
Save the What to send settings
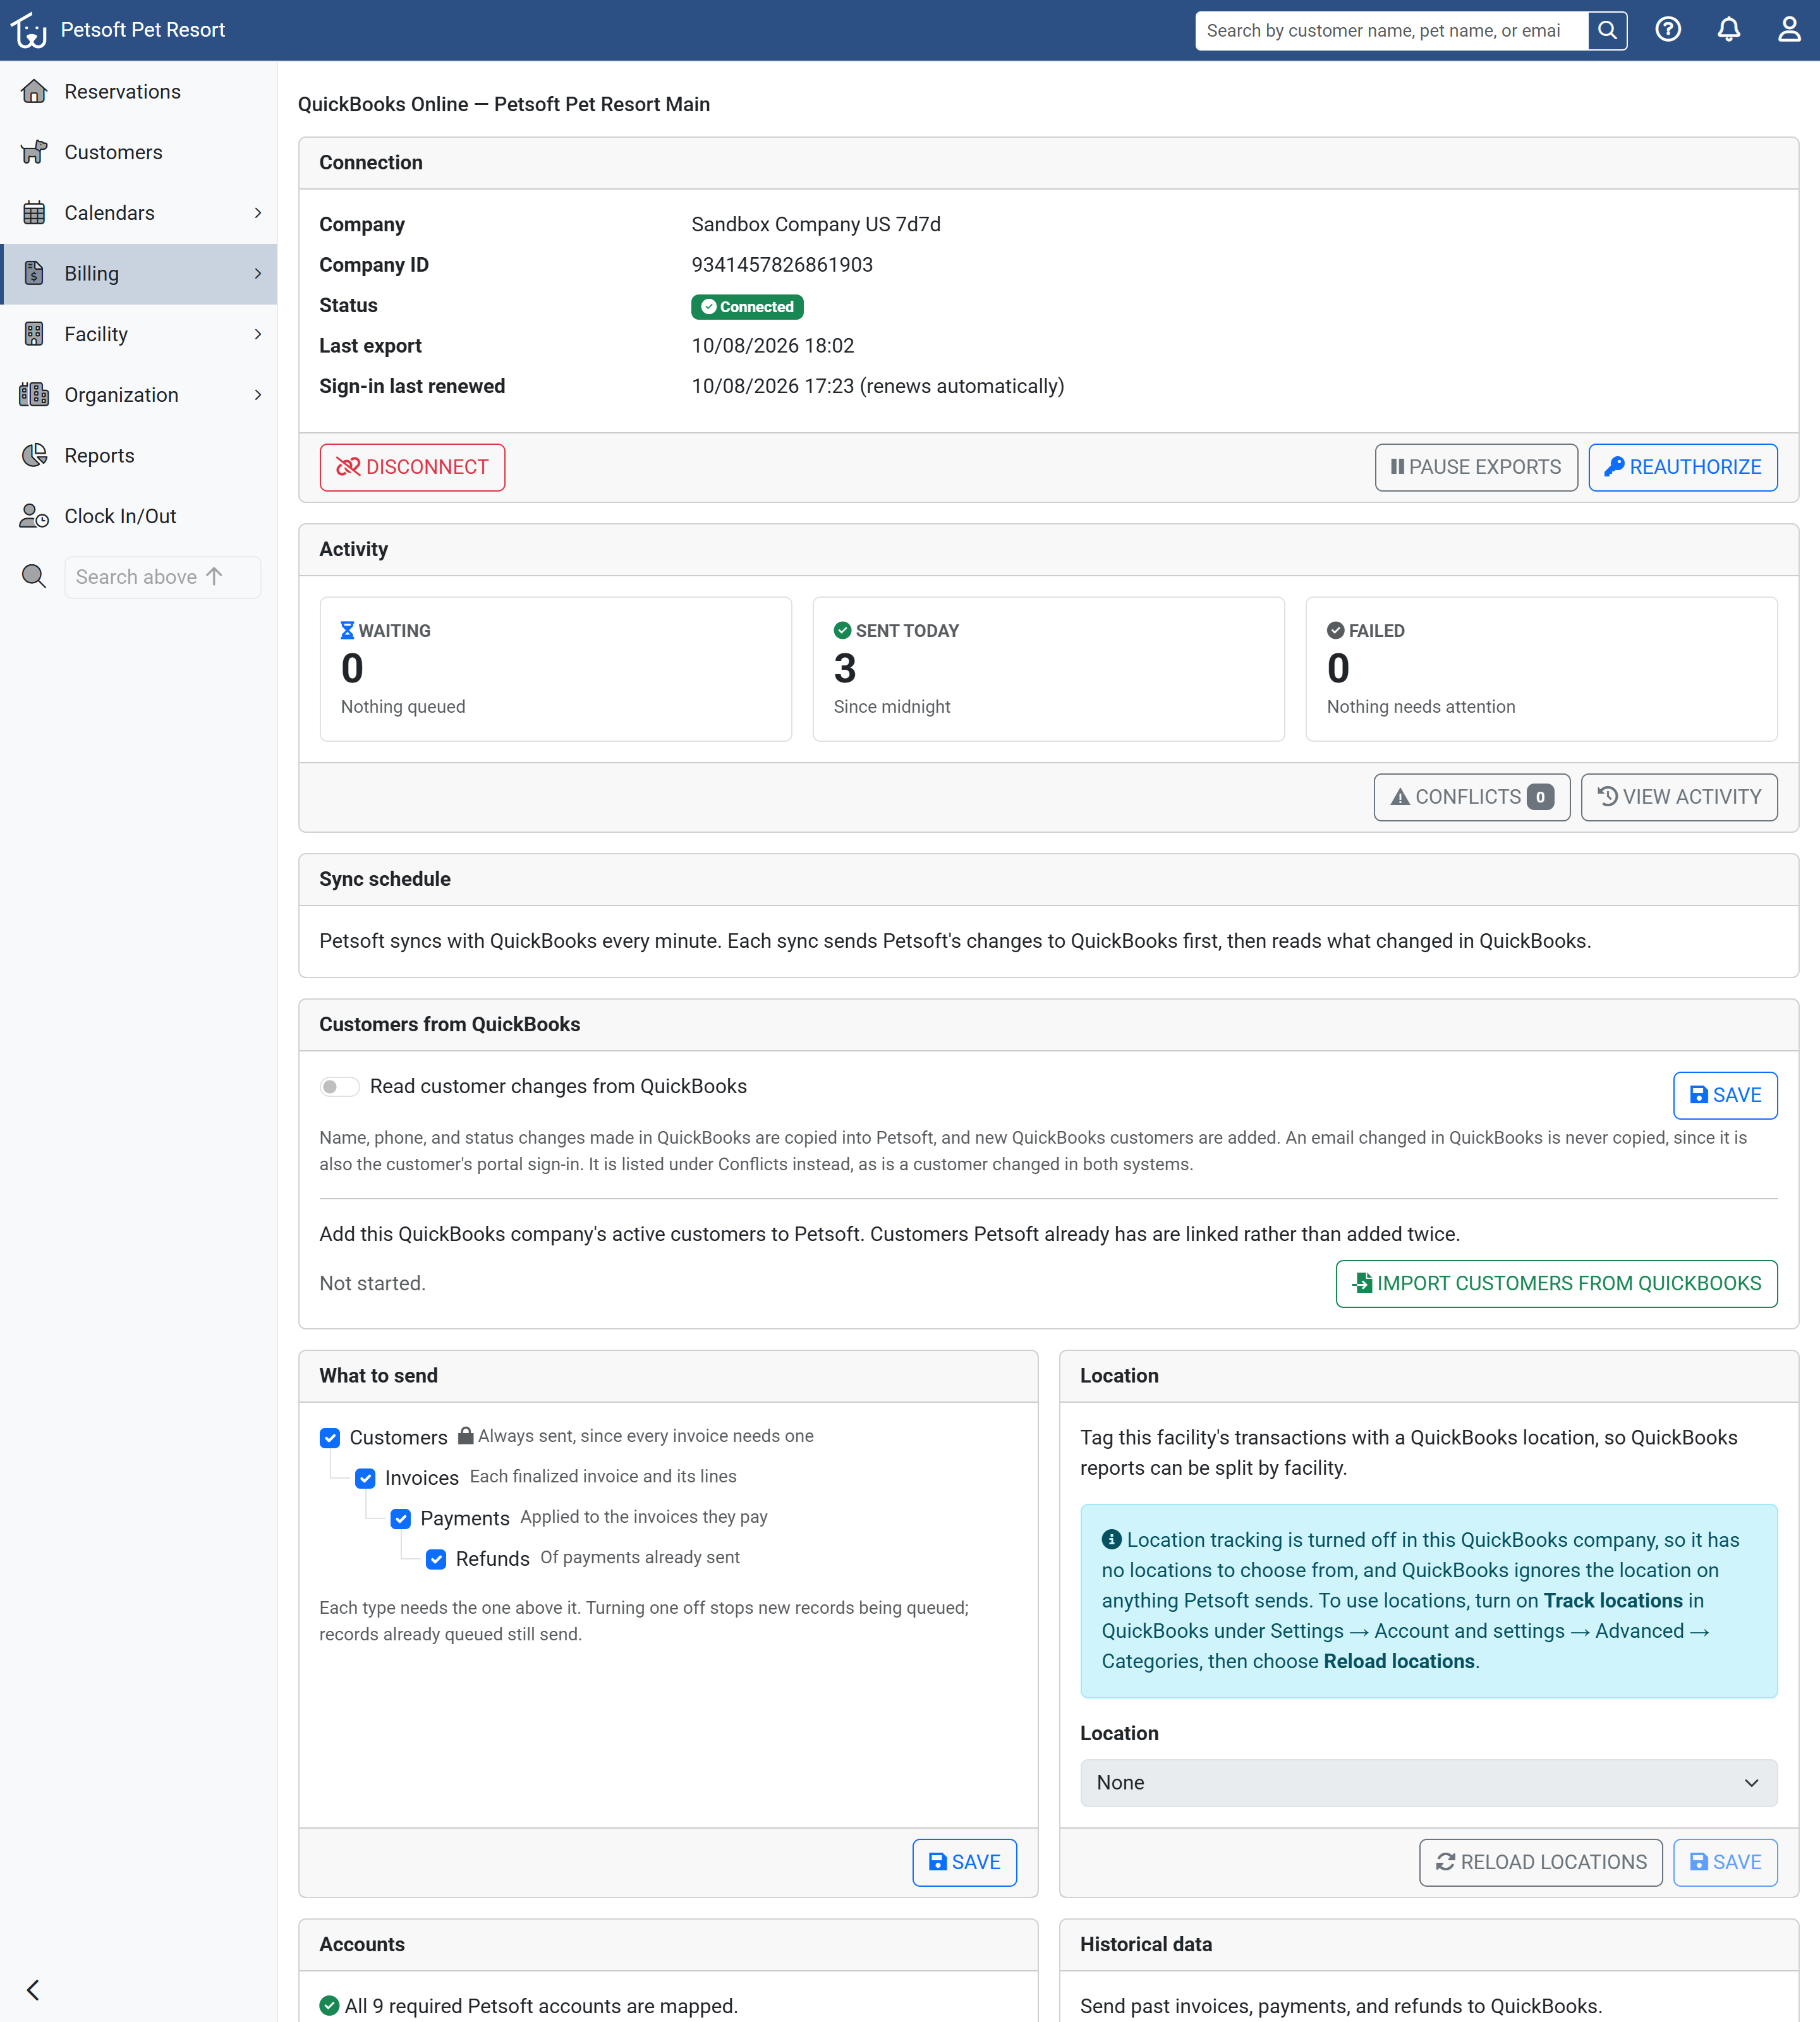(964, 1862)
